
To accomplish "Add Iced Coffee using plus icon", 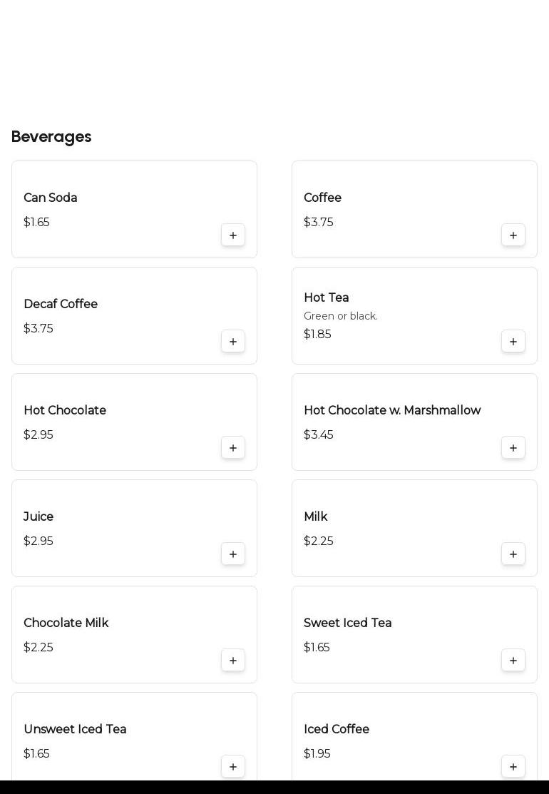I will click(x=513, y=767).
